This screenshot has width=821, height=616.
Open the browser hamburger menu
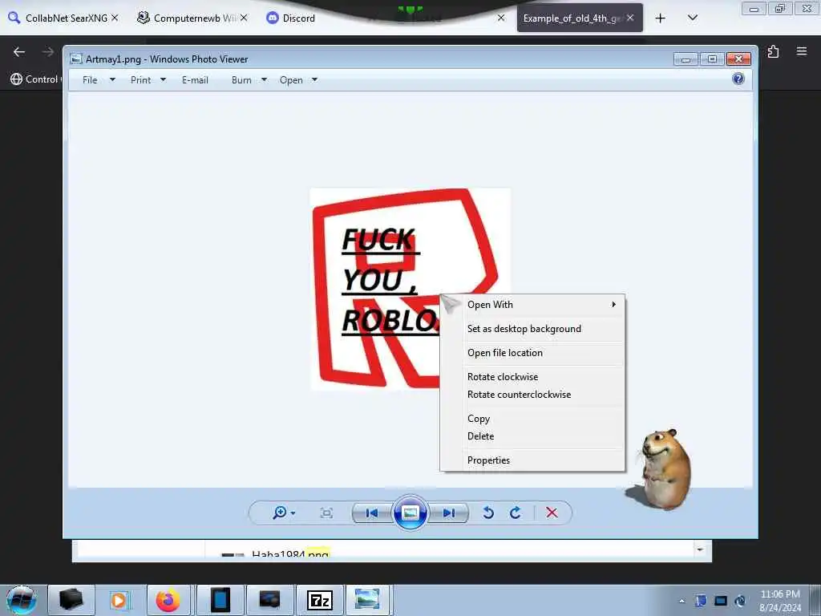[x=802, y=51]
